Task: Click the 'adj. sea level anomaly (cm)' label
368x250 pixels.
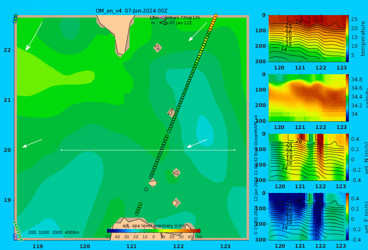Action: [153, 226]
